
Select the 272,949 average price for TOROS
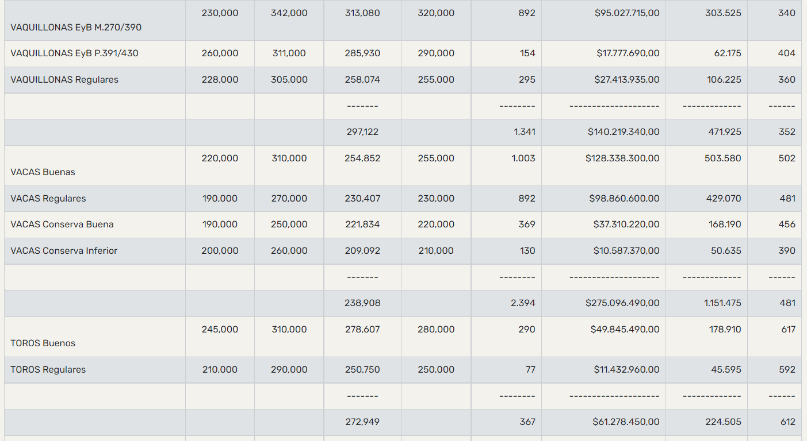click(x=362, y=422)
